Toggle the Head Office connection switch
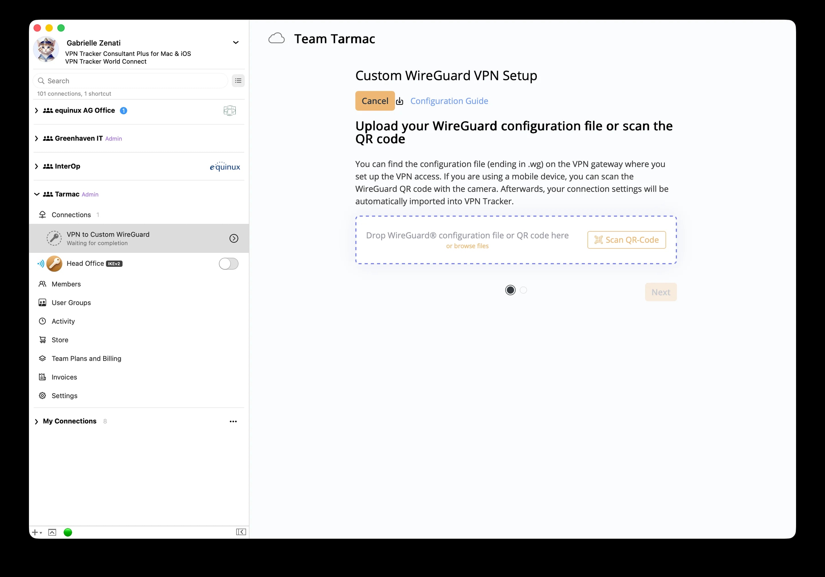The height and width of the screenshot is (577, 825). click(x=229, y=264)
